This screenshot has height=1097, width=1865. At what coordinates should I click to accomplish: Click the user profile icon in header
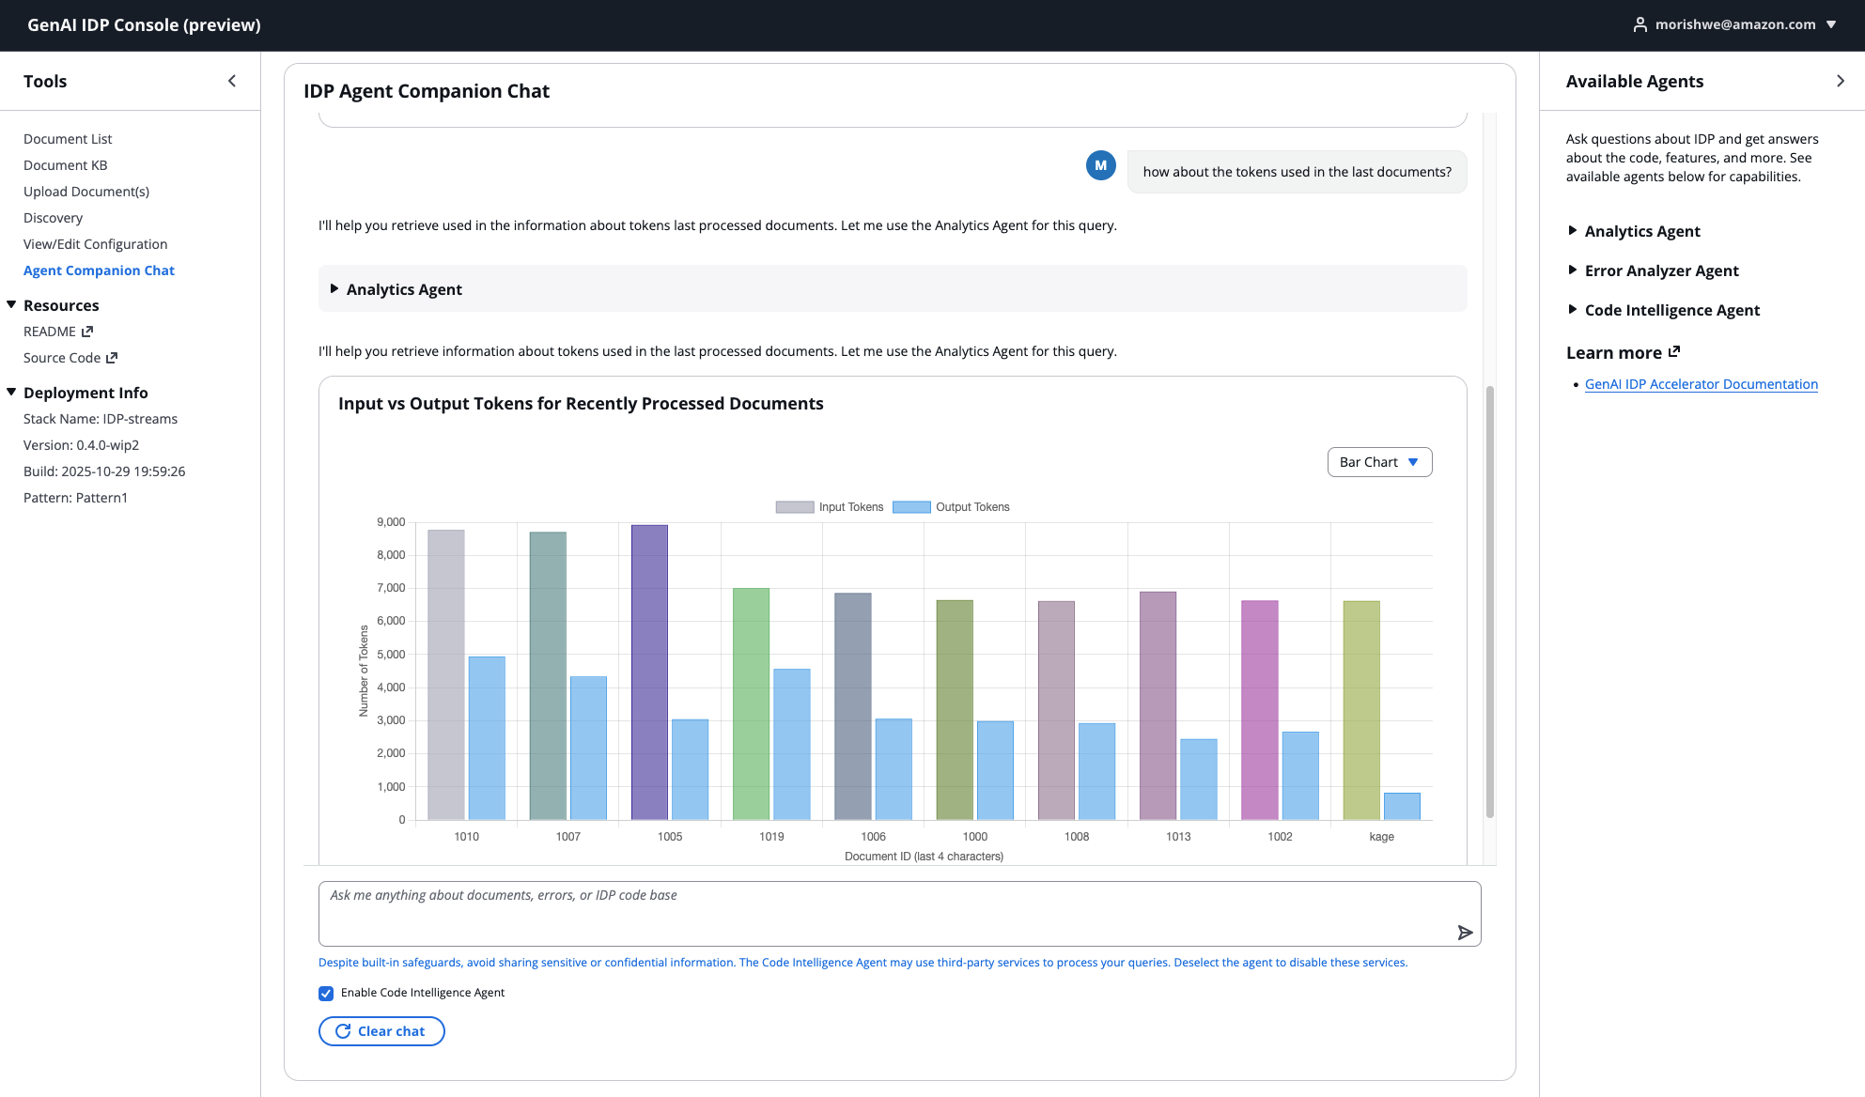coord(1640,24)
